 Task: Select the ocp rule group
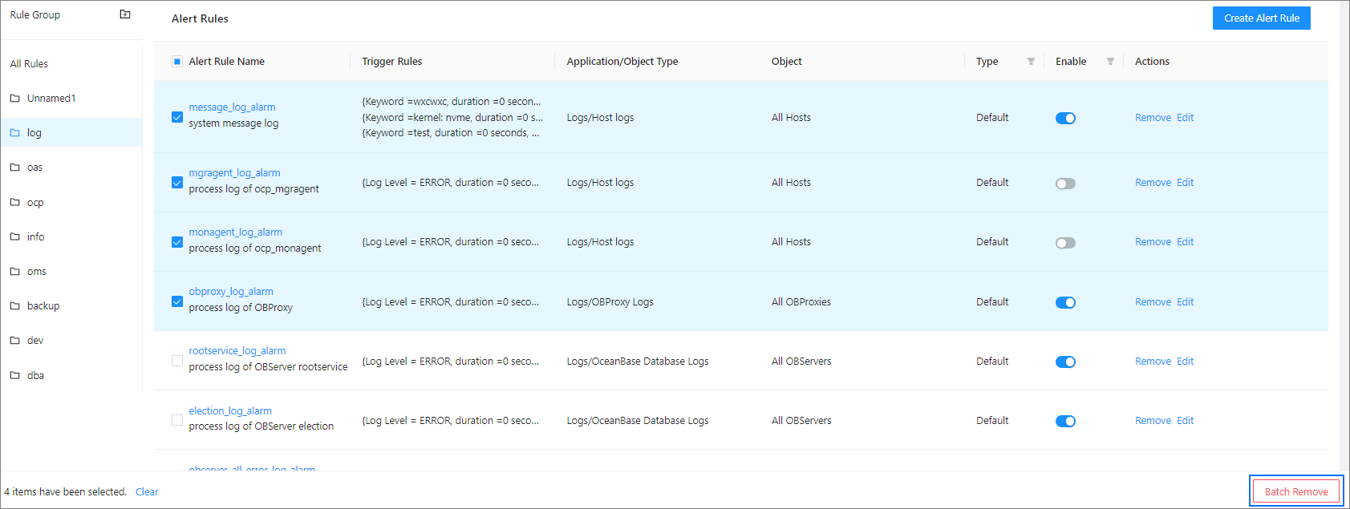pyautogui.click(x=35, y=203)
